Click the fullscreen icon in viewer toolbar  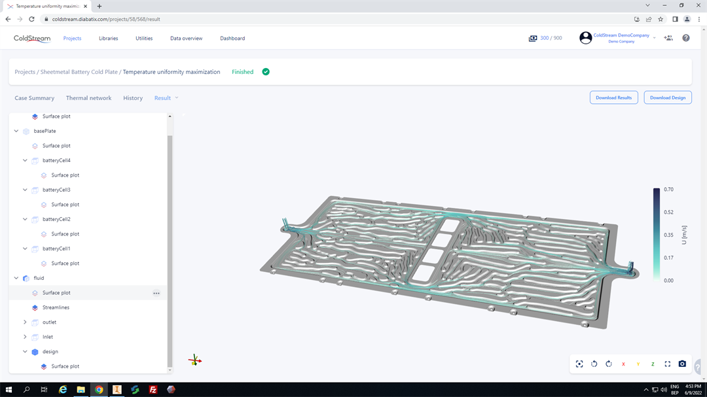[668, 364]
